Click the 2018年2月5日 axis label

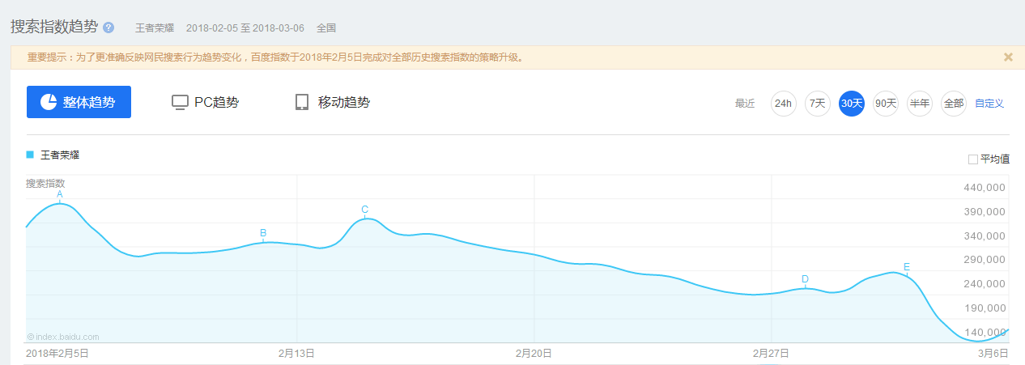[x=57, y=354]
